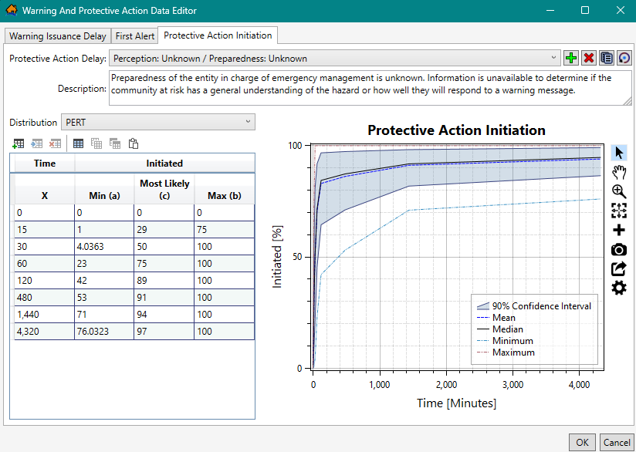636x452 pixels.
Task: Reset using the circular arrow icon
Action: [x=624, y=57]
